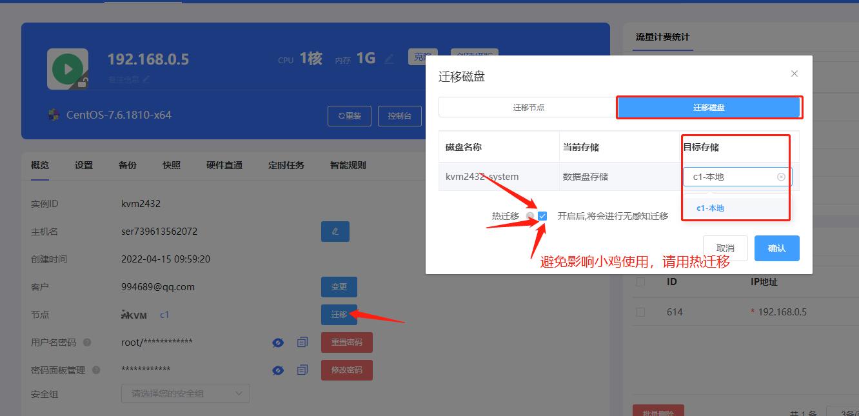Screen dimensions: 859x416
Task: Reveal panel management password eye icon
Action: 278,370
